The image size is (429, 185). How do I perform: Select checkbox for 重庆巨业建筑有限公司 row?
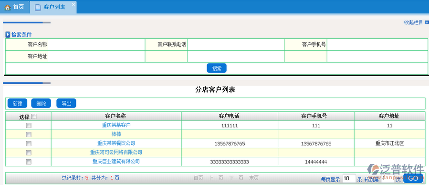tap(29, 162)
